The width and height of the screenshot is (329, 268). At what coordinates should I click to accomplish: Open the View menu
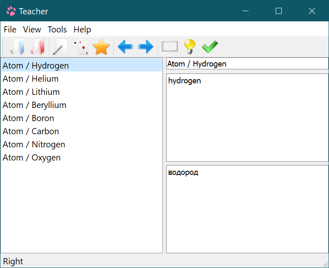[x=32, y=30]
